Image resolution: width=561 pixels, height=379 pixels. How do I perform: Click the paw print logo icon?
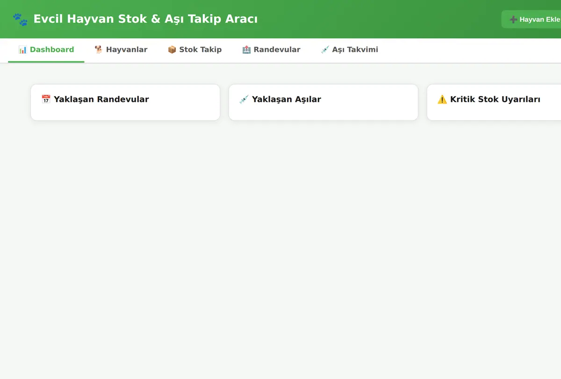click(x=20, y=19)
